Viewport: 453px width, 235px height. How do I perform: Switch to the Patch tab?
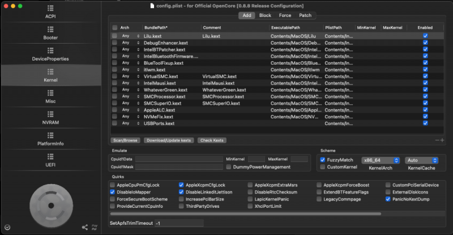(305, 15)
